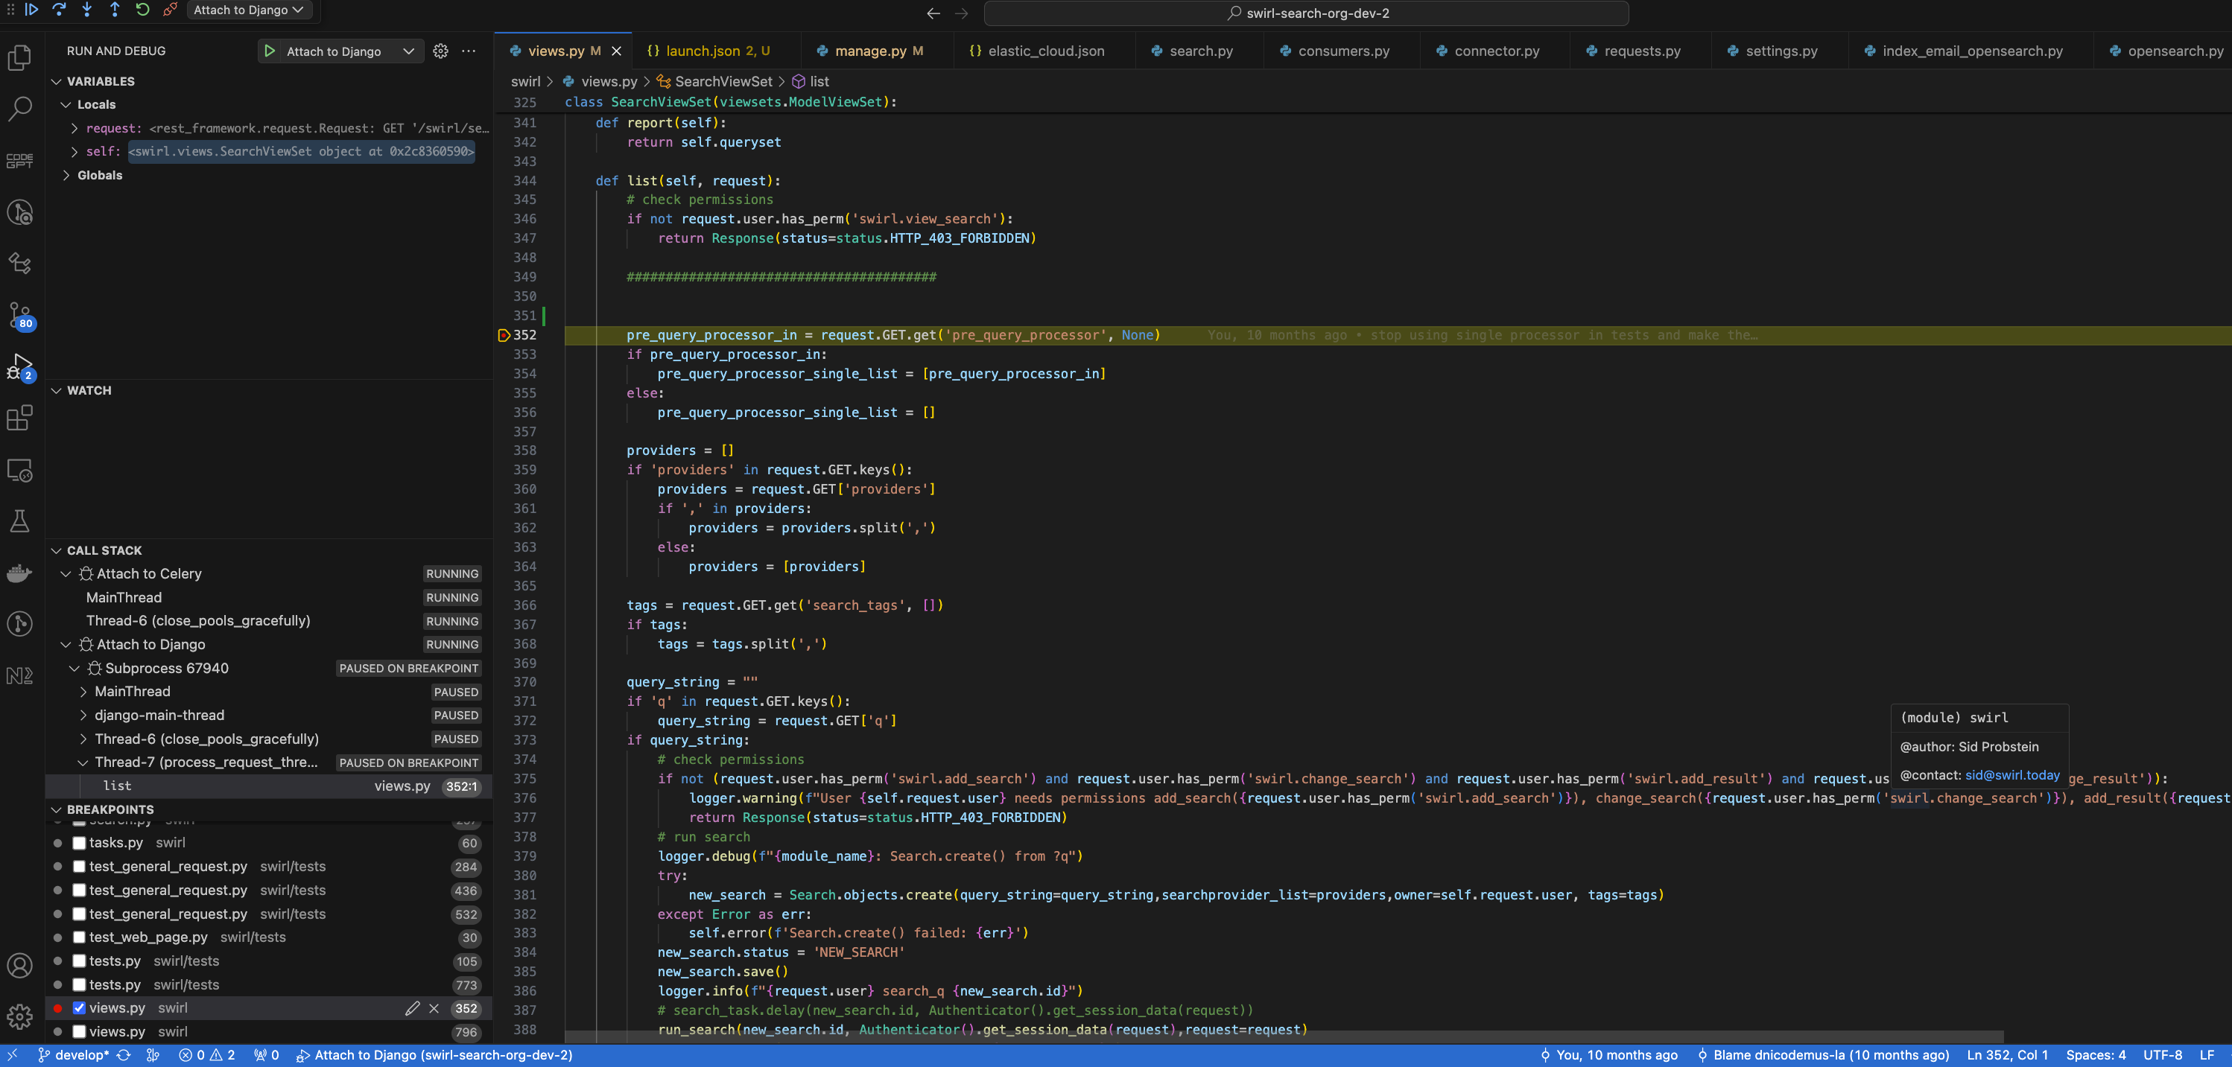The image size is (2232, 1067).
Task: Switch to the settings.py tab
Action: pos(1781,51)
